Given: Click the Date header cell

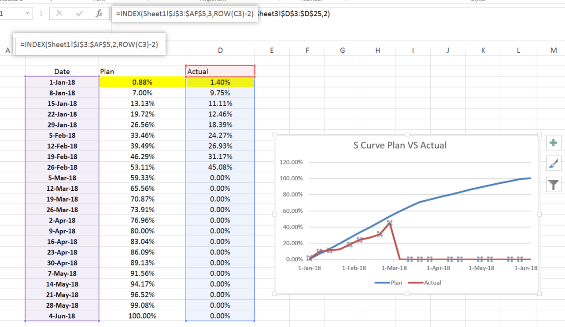Looking at the screenshot, I should (62, 71).
